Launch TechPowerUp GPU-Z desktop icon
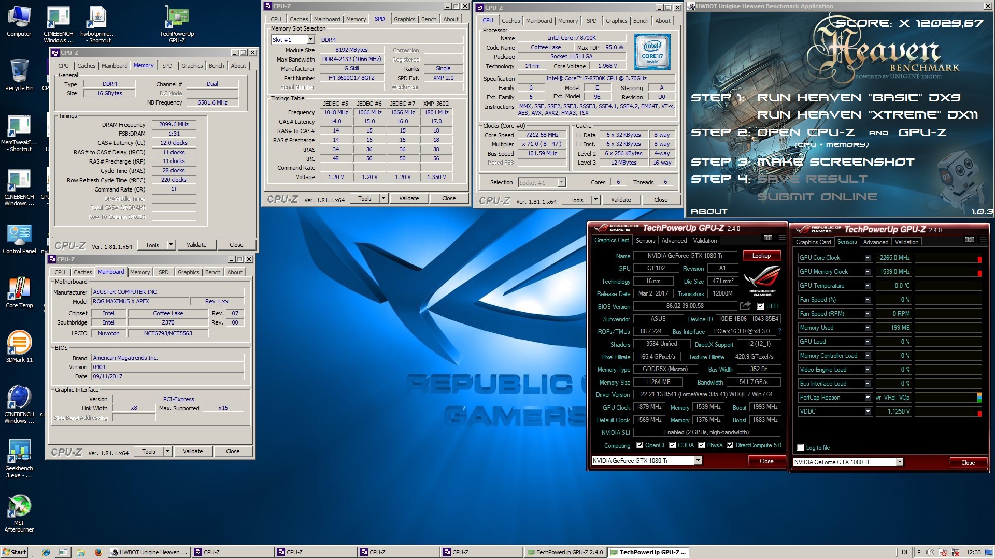Viewport: 995px width, 559px height. (x=177, y=24)
